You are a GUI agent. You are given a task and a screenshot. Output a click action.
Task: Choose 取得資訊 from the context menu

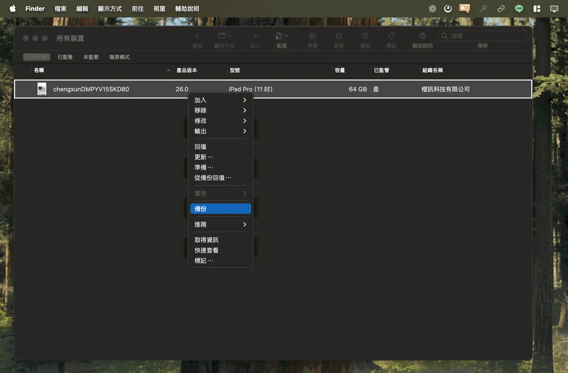tap(206, 240)
